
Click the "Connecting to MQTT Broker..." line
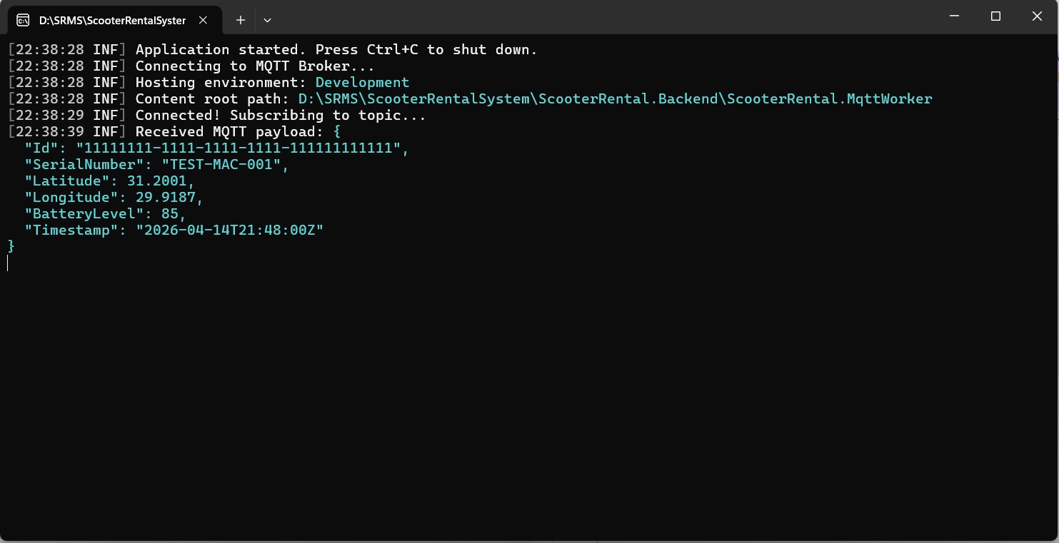coord(255,66)
